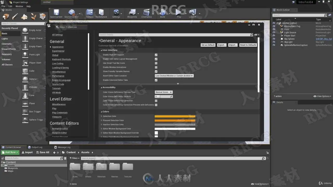Select the Landscape mode icon
The width and height of the screenshot is (333, 187).
click(24, 17)
